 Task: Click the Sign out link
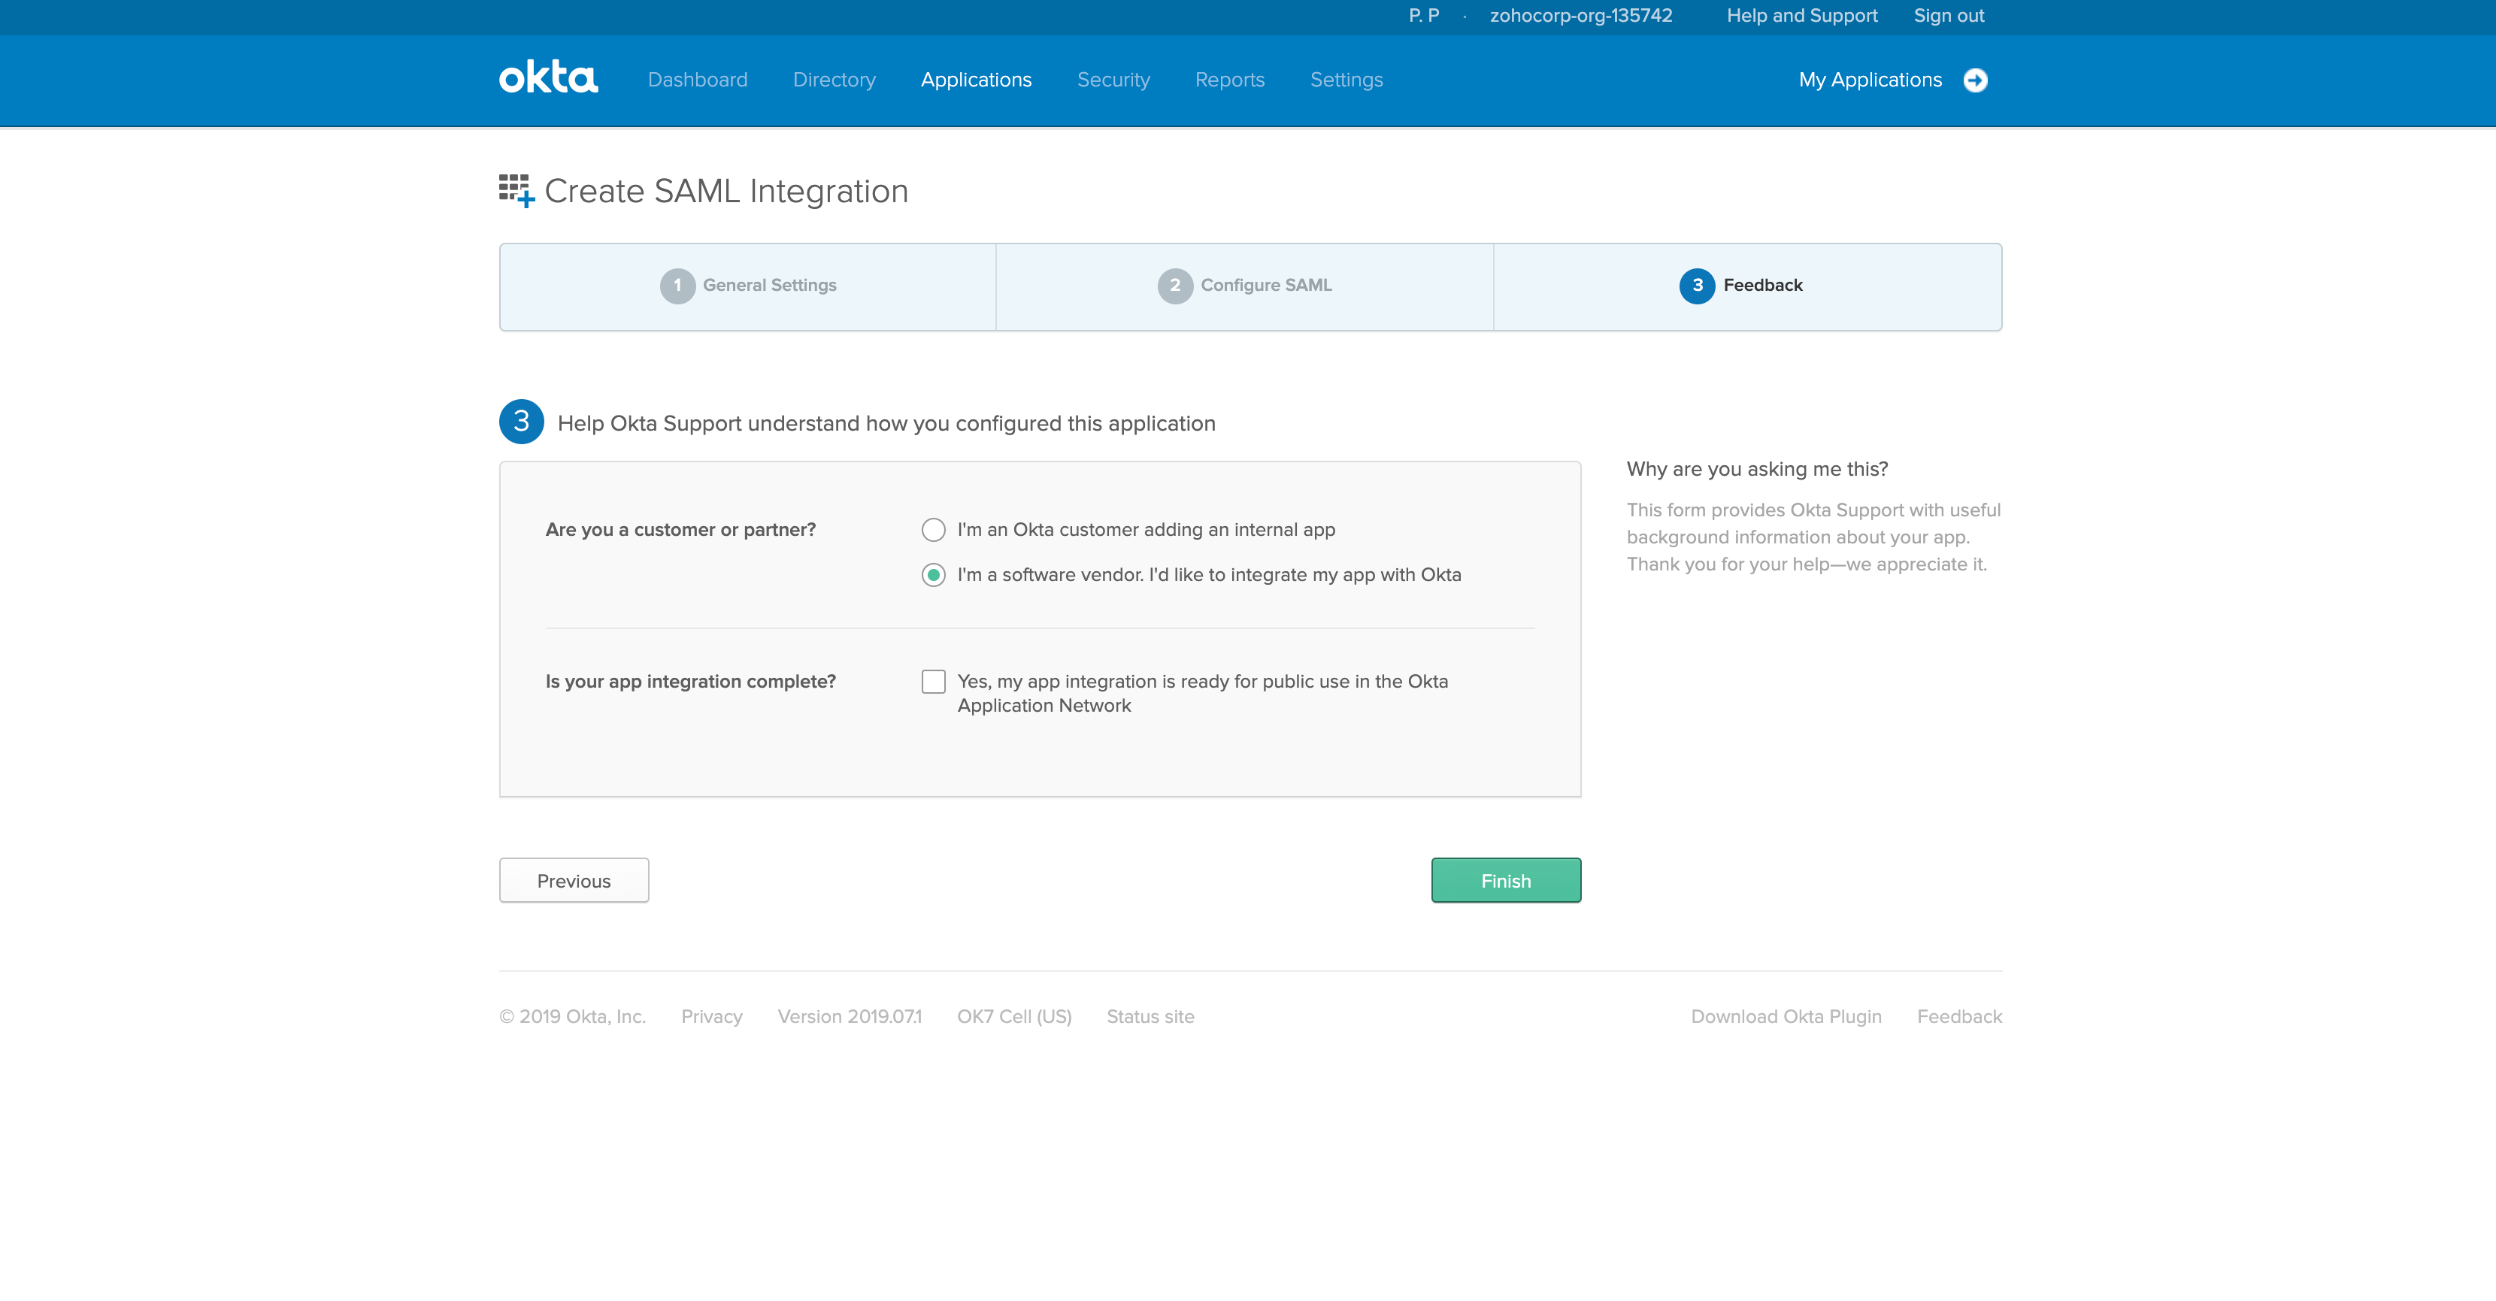click(x=1948, y=16)
